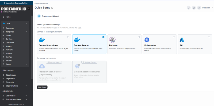Click the Services shuffle icon
This screenshot has width=214, height=106.
(3, 39)
